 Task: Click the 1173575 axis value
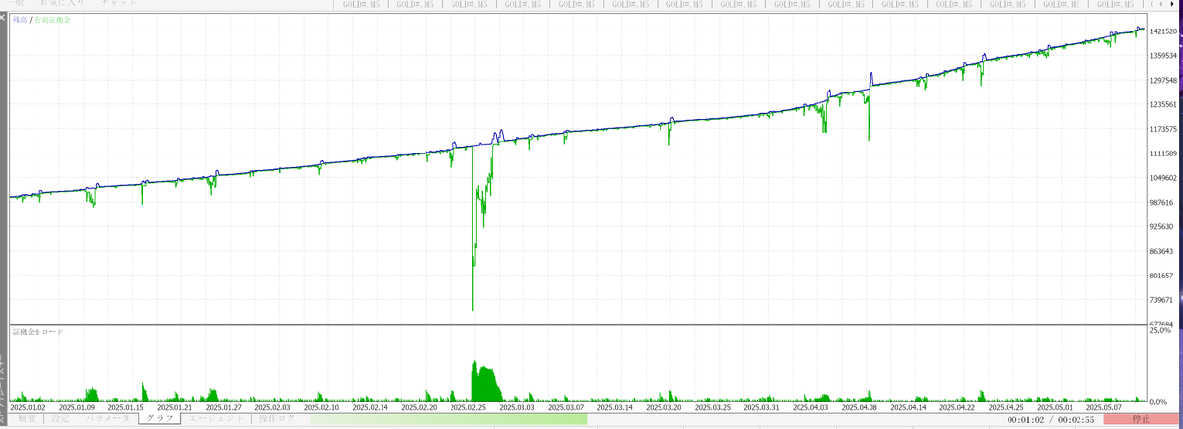(1165, 130)
